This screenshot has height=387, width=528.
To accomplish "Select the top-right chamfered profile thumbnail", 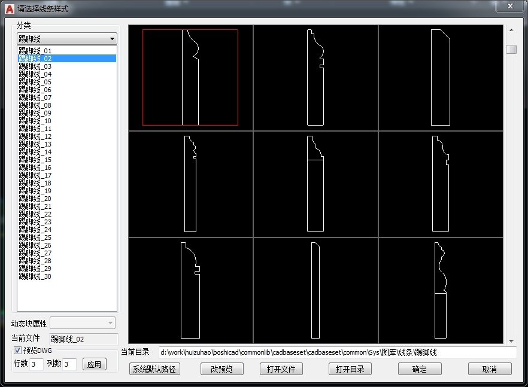I will coord(441,77).
